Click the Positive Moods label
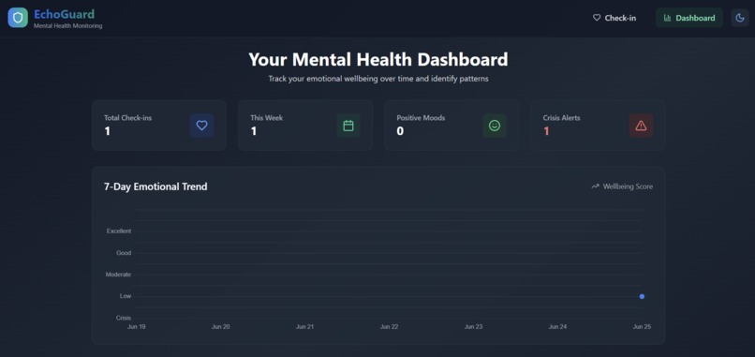The width and height of the screenshot is (755, 357). (421, 117)
